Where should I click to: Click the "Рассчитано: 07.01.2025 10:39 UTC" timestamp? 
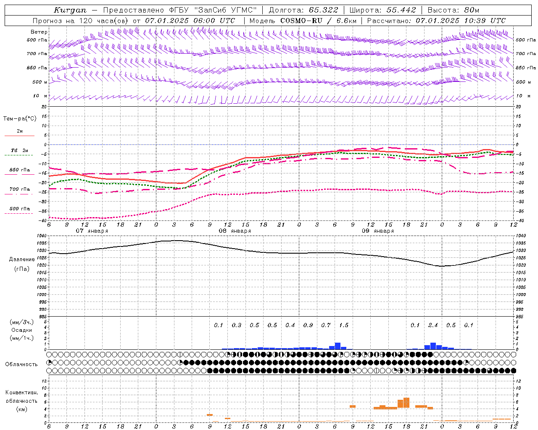click(436, 21)
